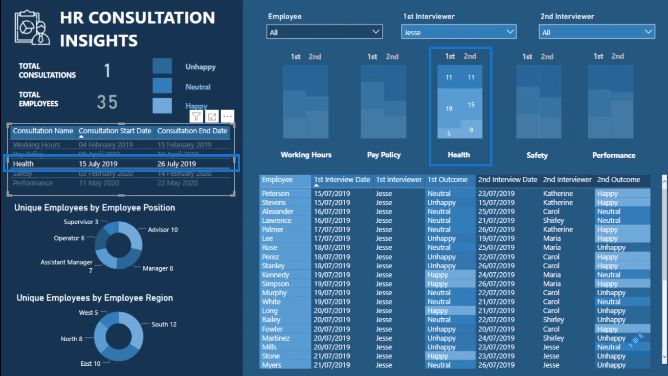
Task: Open the 1st Interviewer dropdown showing Jesse
Action: pyautogui.click(x=459, y=32)
